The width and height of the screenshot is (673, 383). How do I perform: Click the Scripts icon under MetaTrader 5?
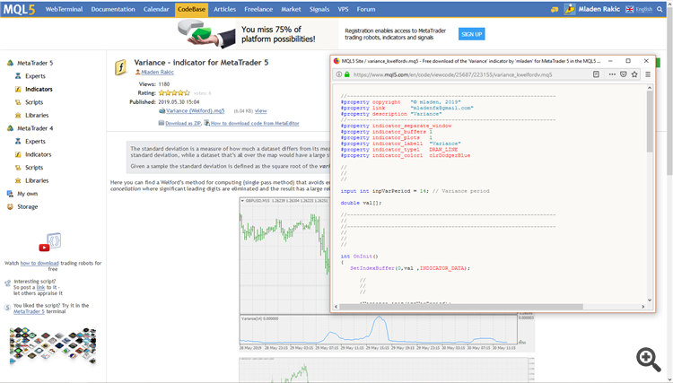coord(18,102)
